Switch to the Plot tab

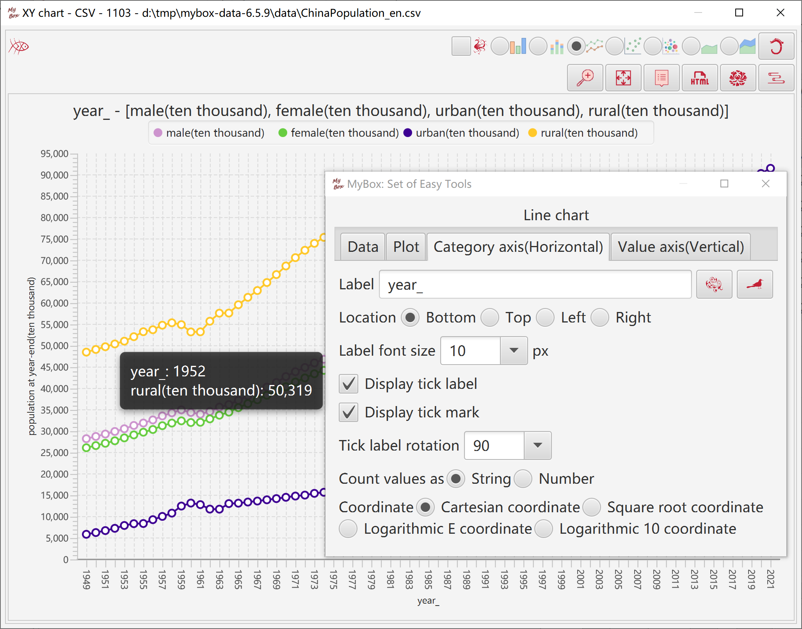406,247
